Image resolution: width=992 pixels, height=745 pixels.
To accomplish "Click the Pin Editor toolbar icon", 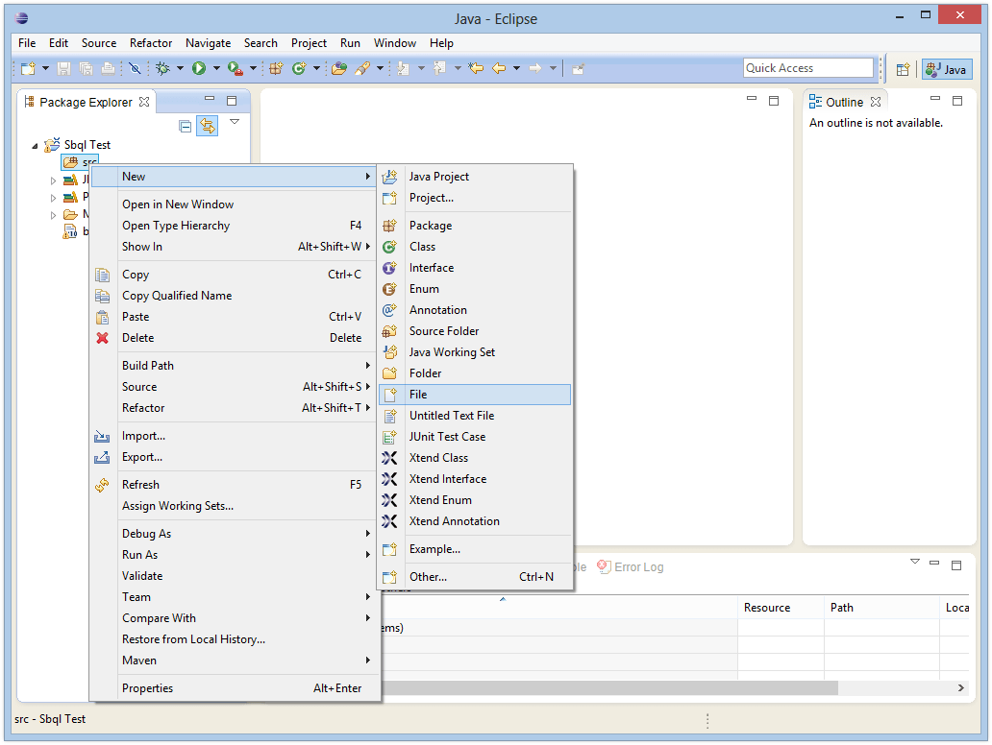I will click(x=578, y=69).
